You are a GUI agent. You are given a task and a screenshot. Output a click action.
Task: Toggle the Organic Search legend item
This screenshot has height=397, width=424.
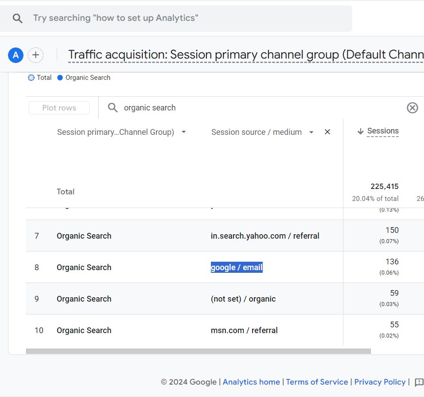(84, 78)
